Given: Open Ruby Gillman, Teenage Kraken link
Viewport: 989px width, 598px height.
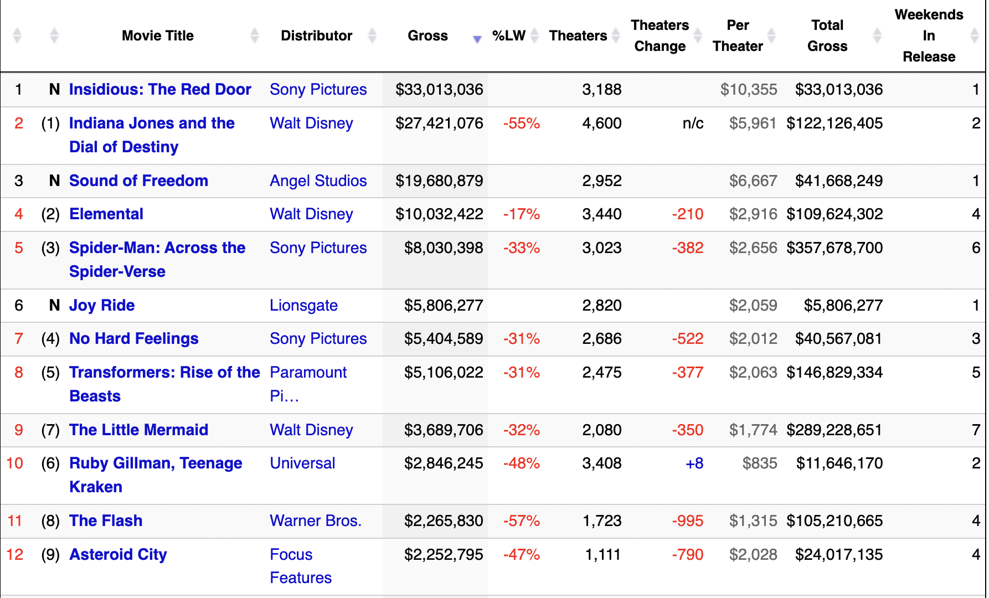Looking at the screenshot, I should [x=156, y=475].
